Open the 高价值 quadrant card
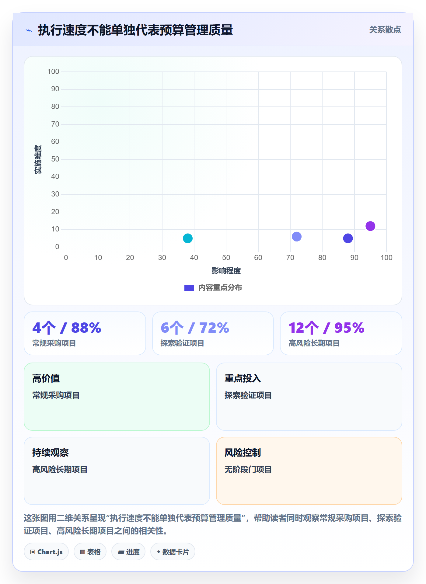This screenshot has width=426, height=584. click(x=117, y=397)
